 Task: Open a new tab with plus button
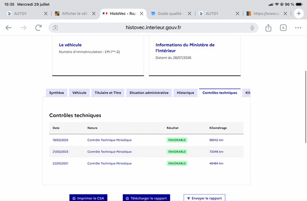299,13
